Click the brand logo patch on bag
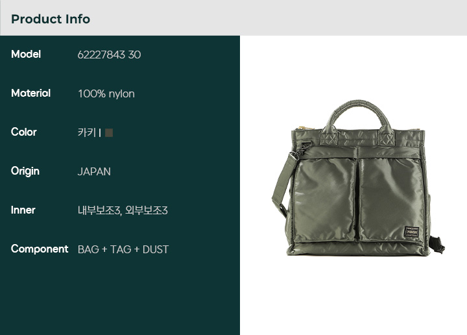467x335 pixels. pyautogui.click(x=412, y=232)
